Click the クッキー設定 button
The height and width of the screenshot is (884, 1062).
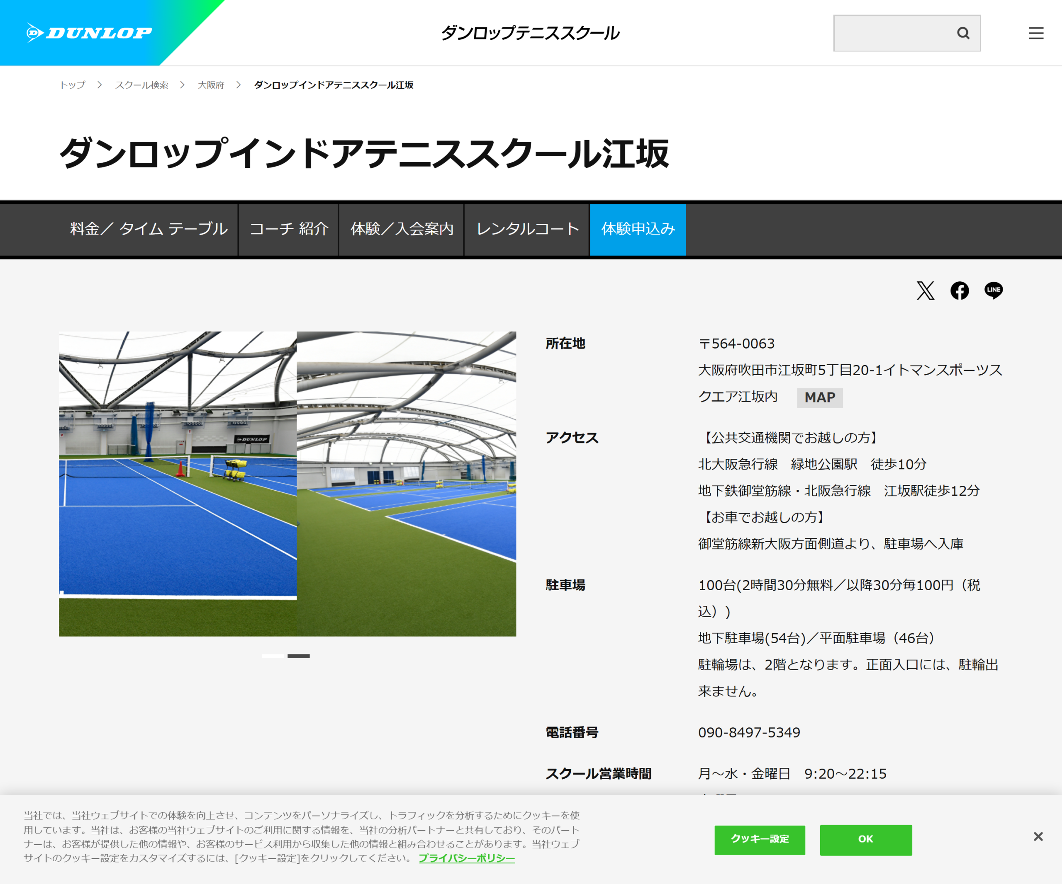(x=760, y=840)
